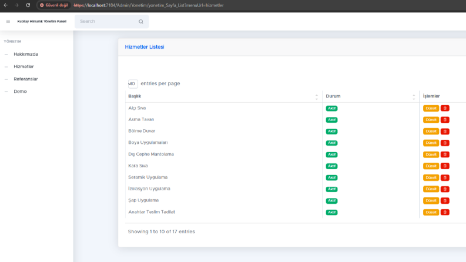Open the entries per page dropdown
The width and height of the screenshot is (466, 262).
point(133,84)
